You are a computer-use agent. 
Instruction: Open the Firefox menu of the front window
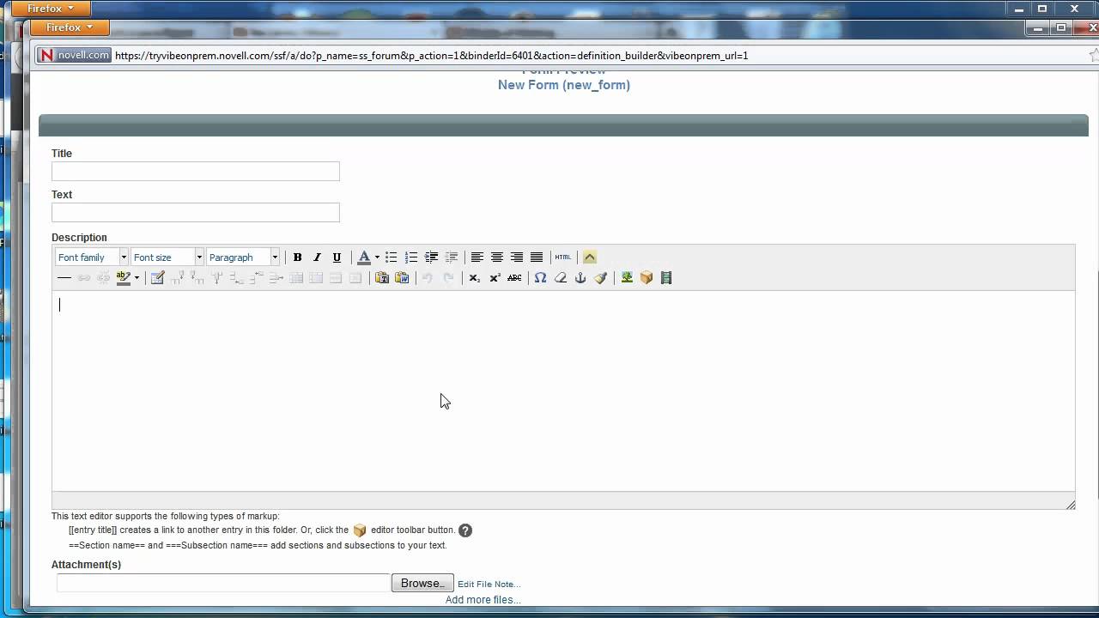(69, 27)
